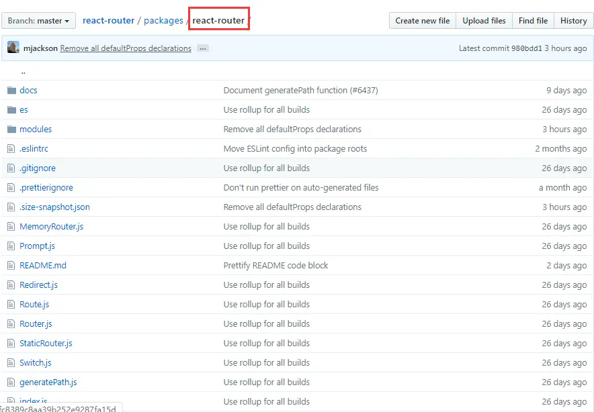Image resolution: width=594 pixels, height=412 pixels.
Task: Click the Redirect.js file icon
Action: click(x=11, y=285)
